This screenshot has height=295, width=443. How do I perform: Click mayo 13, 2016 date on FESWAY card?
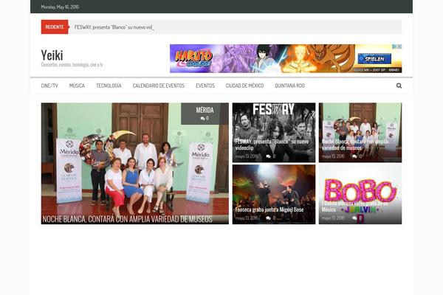[247, 156]
